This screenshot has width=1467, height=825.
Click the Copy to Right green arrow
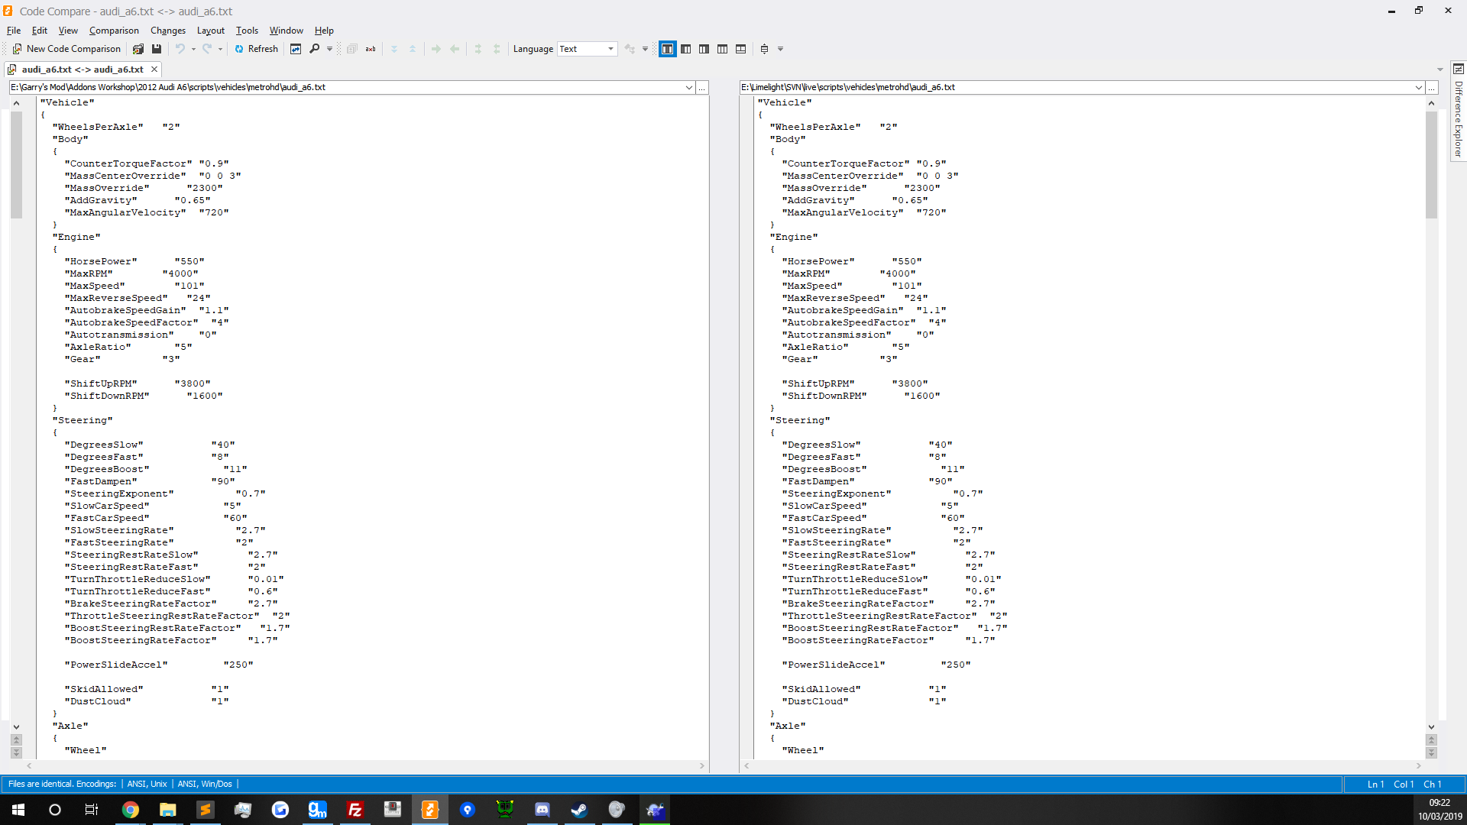(x=436, y=49)
